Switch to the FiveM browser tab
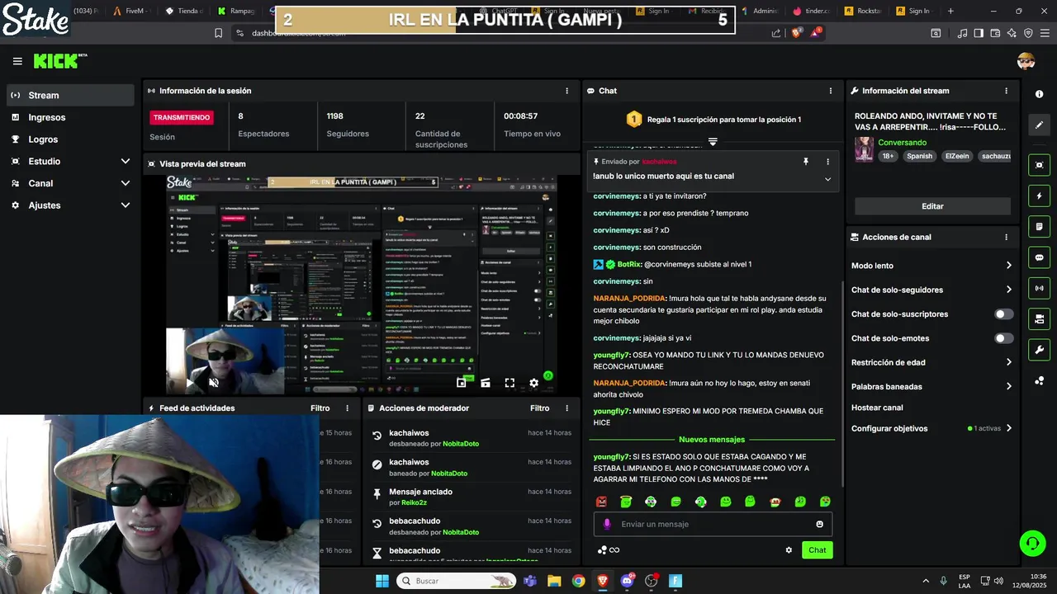This screenshot has height=594, width=1057. 132,11
